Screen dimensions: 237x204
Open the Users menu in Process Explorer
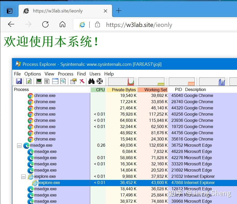click(x=95, y=74)
